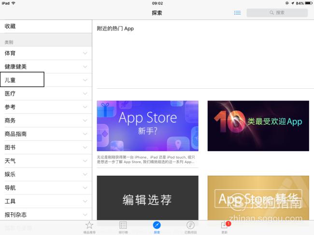The image size is (314, 235).
Task: Select the 医疗 category label
Action: [10, 94]
